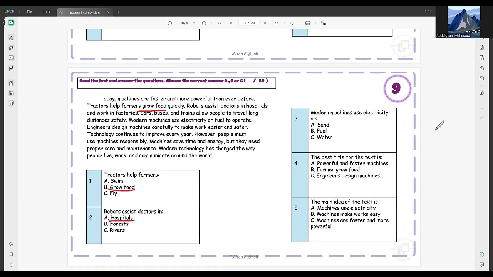
Task: Jump to the last page
Action: [277, 23]
